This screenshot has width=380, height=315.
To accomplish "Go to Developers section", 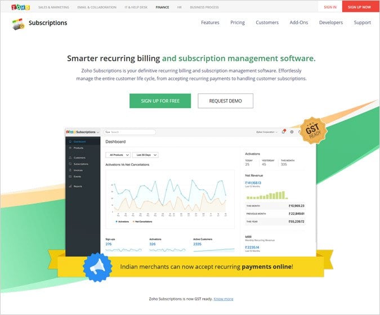I will (331, 22).
